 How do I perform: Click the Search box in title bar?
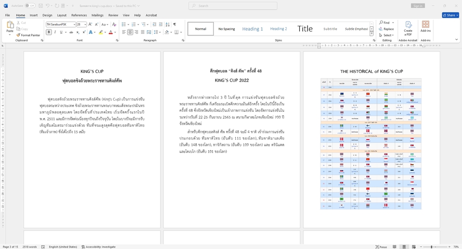point(233,6)
